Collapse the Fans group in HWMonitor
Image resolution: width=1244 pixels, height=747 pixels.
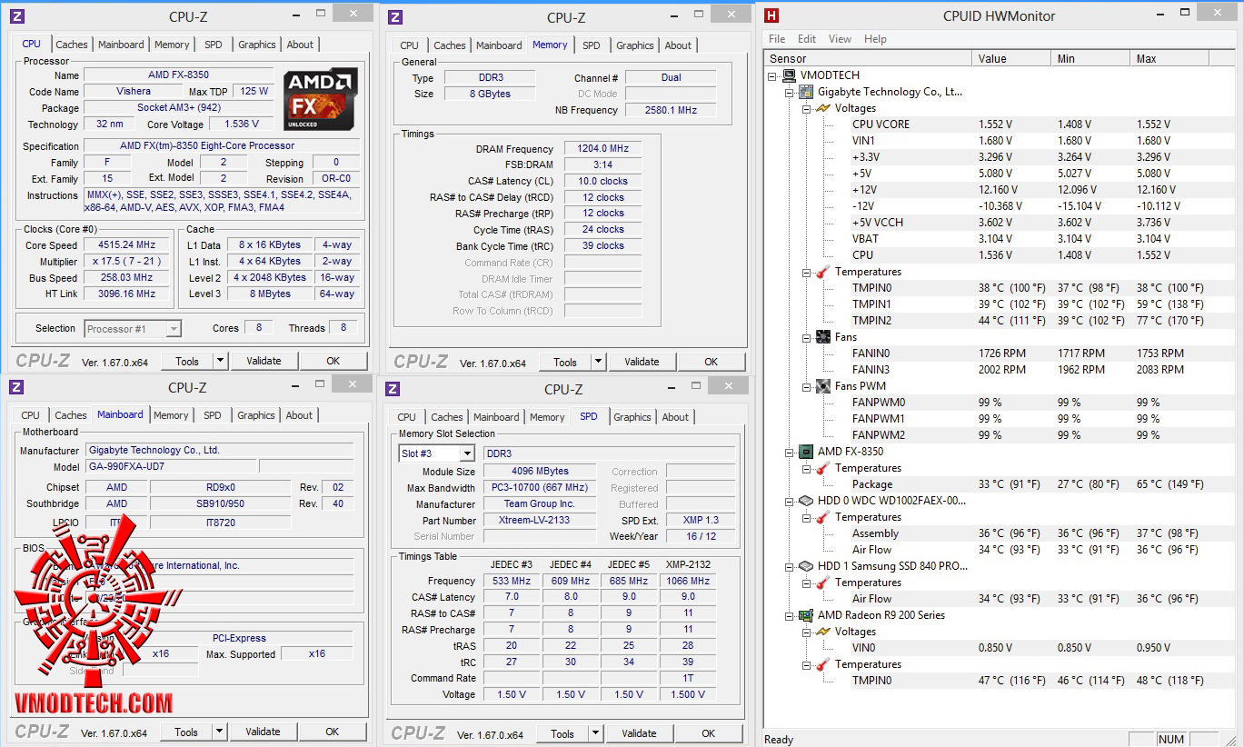[x=807, y=337]
